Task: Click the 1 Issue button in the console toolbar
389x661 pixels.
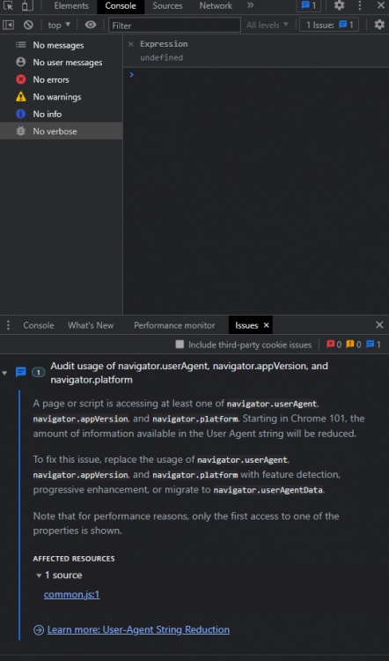Action: pos(329,25)
